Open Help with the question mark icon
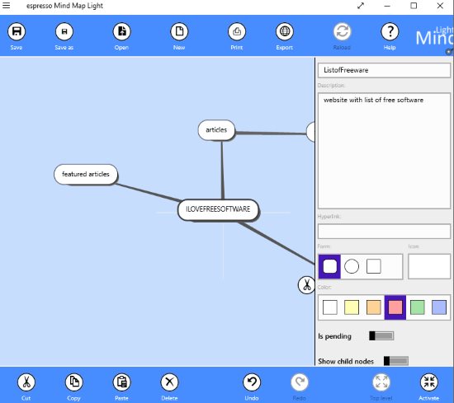Viewport: 454px width, 403px height. (x=390, y=31)
